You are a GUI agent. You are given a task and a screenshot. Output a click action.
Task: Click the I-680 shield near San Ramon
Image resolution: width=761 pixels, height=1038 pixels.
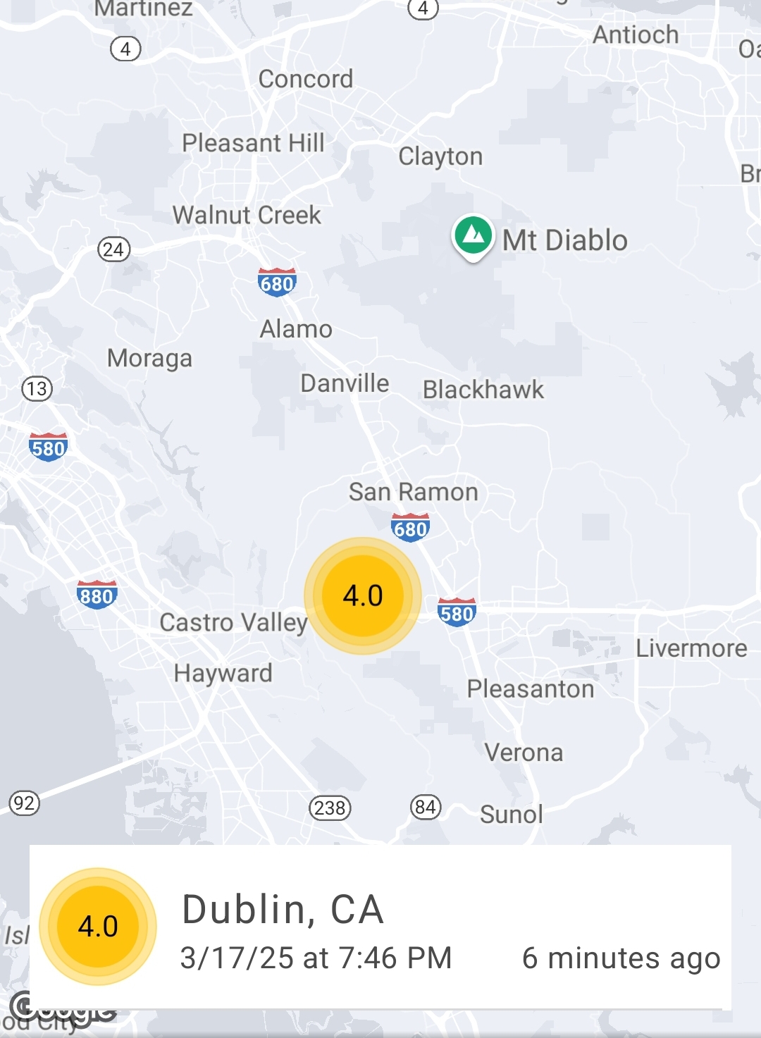pyautogui.click(x=410, y=528)
